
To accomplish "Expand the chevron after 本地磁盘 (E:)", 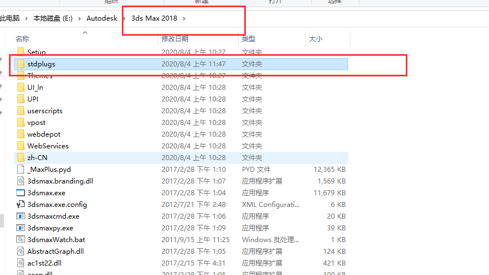I will click(x=79, y=18).
